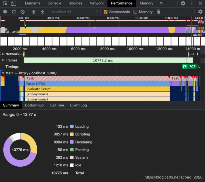Image resolution: width=205 pixels, height=182 pixels.
Task: Save the profile with the download icon
Action: (x=43, y=12)
